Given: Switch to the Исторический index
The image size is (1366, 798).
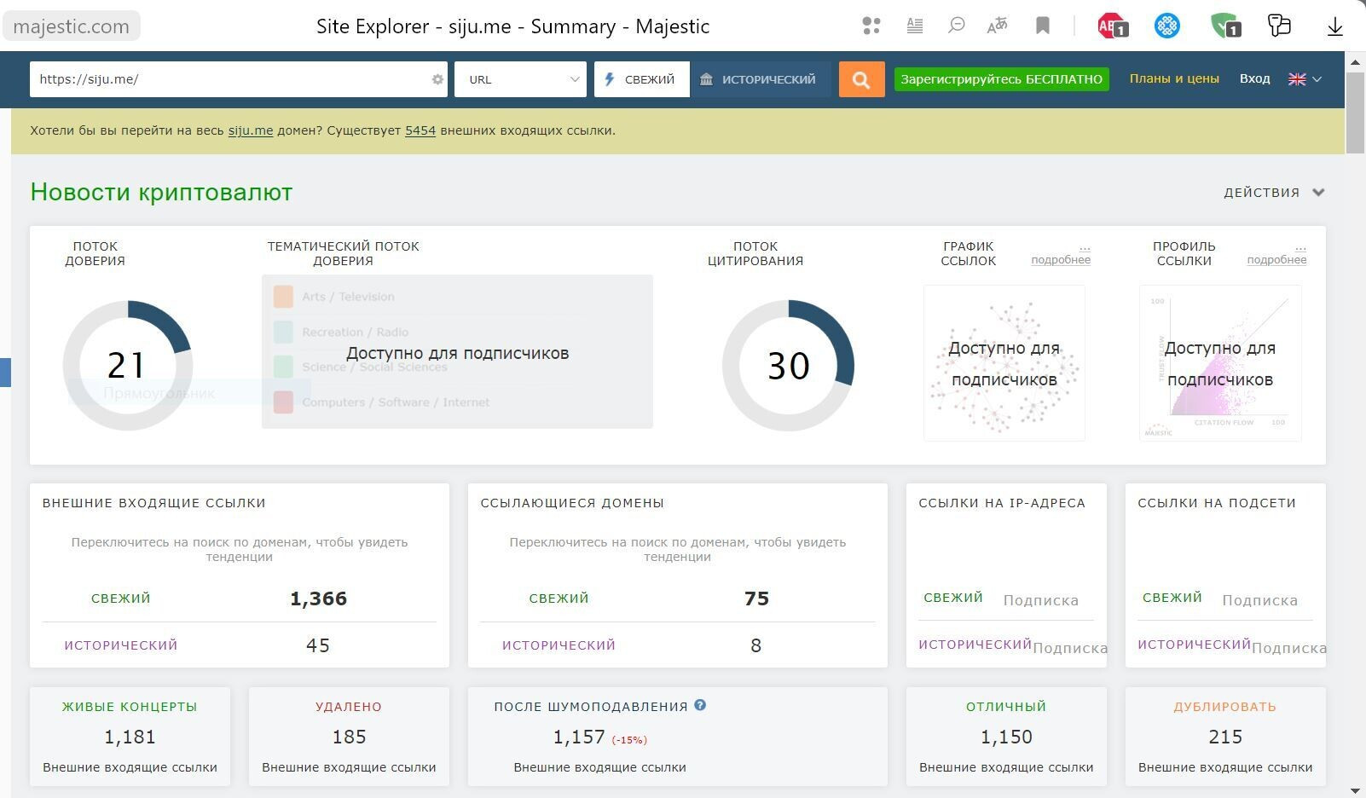Looking at the screenshot, I should click(x=760, y=79).
